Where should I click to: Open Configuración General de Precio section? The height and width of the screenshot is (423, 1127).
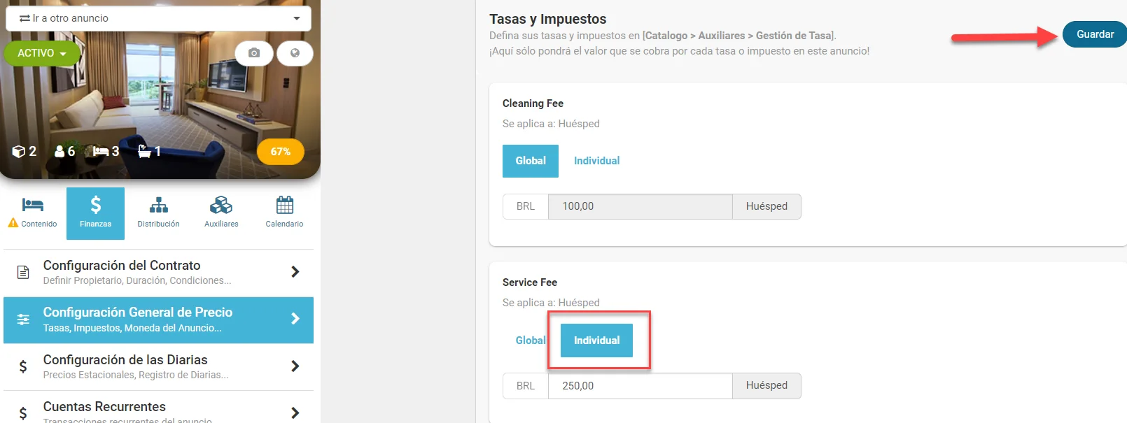[x=159, y=320]
